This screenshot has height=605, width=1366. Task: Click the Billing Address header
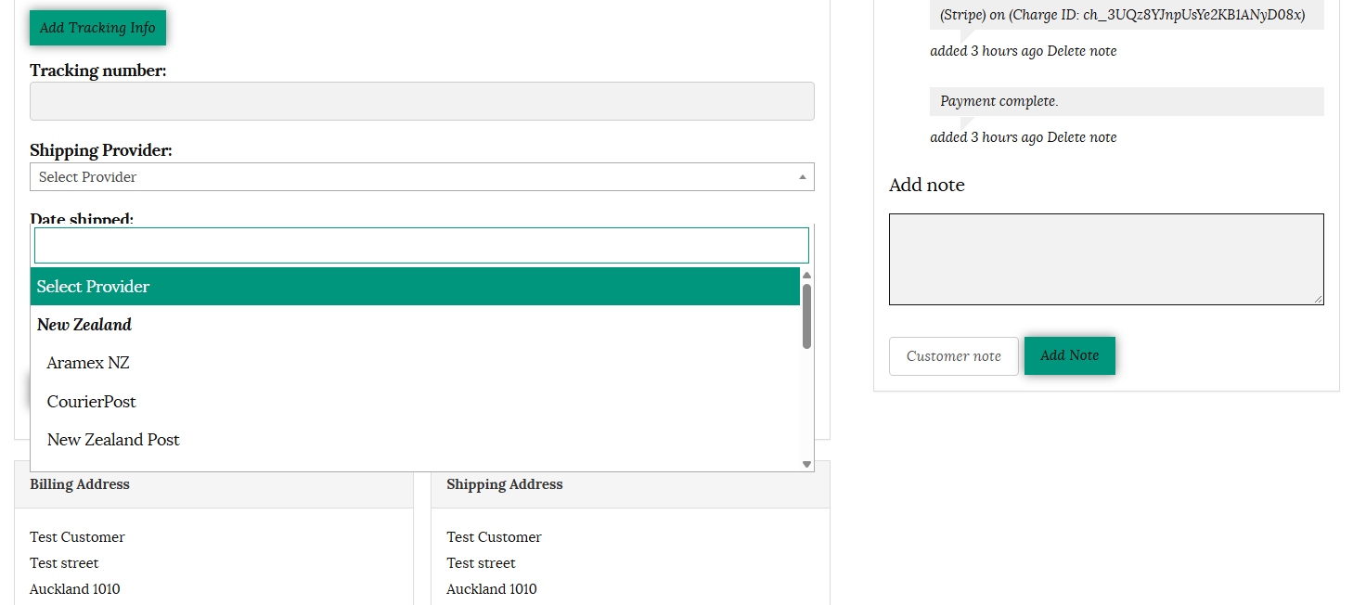(80, 484)
